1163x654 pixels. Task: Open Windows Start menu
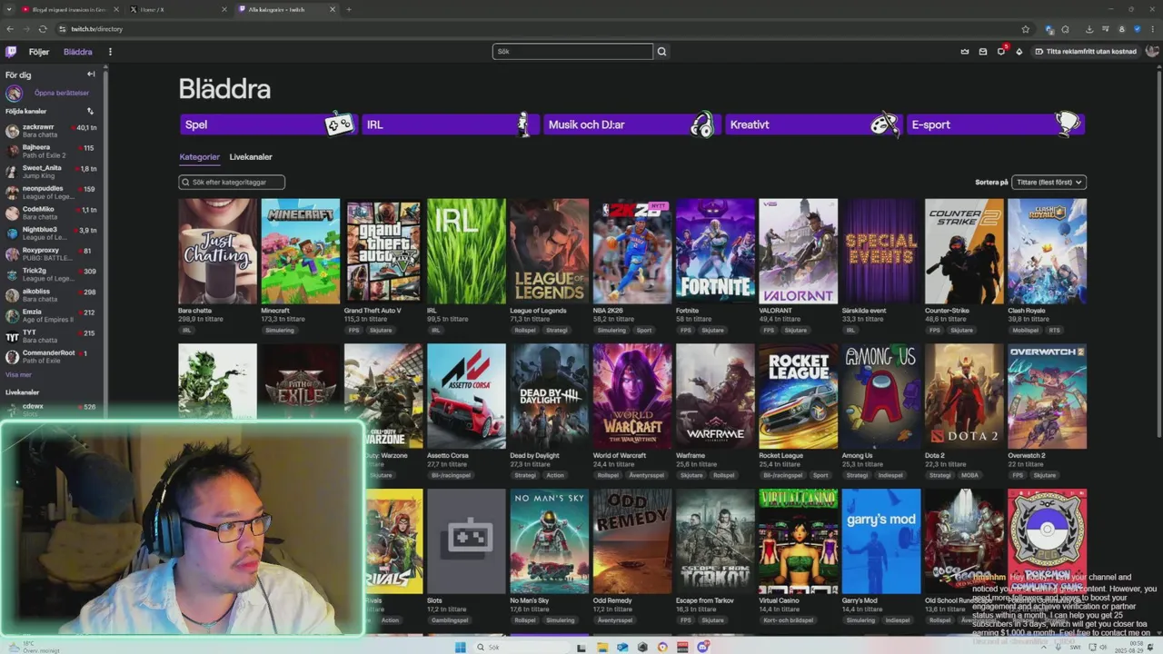click(460, 647)
